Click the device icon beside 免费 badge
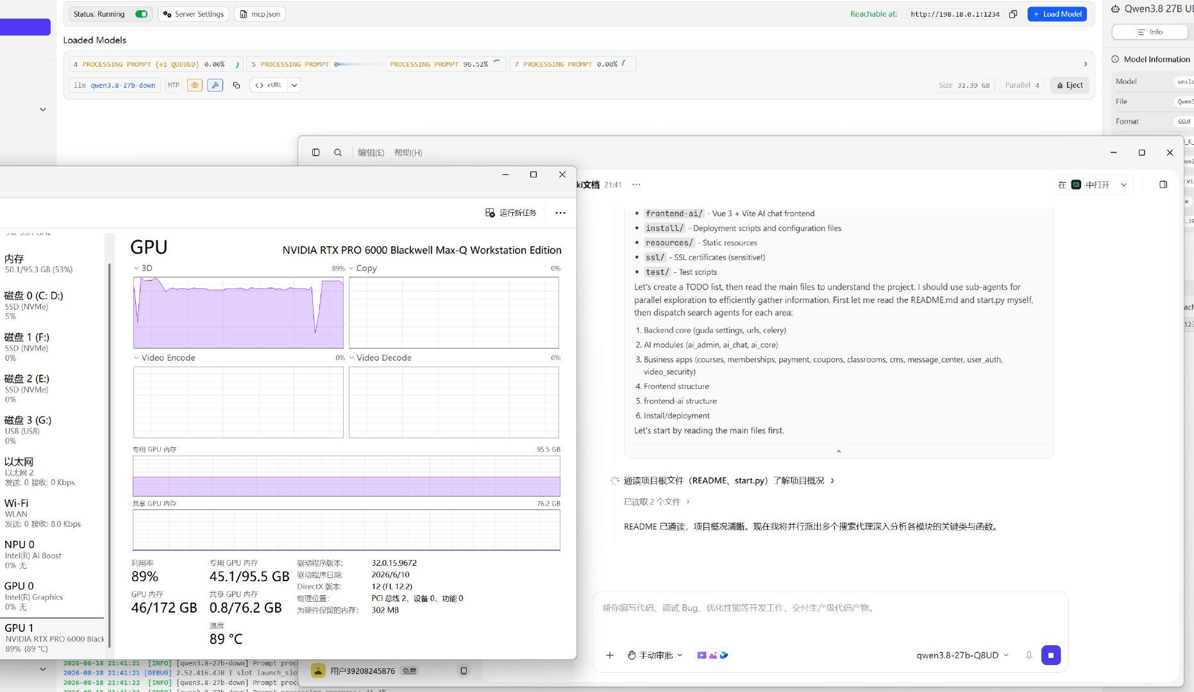Viewport: 1194px width, 692px height. (464, 671)
